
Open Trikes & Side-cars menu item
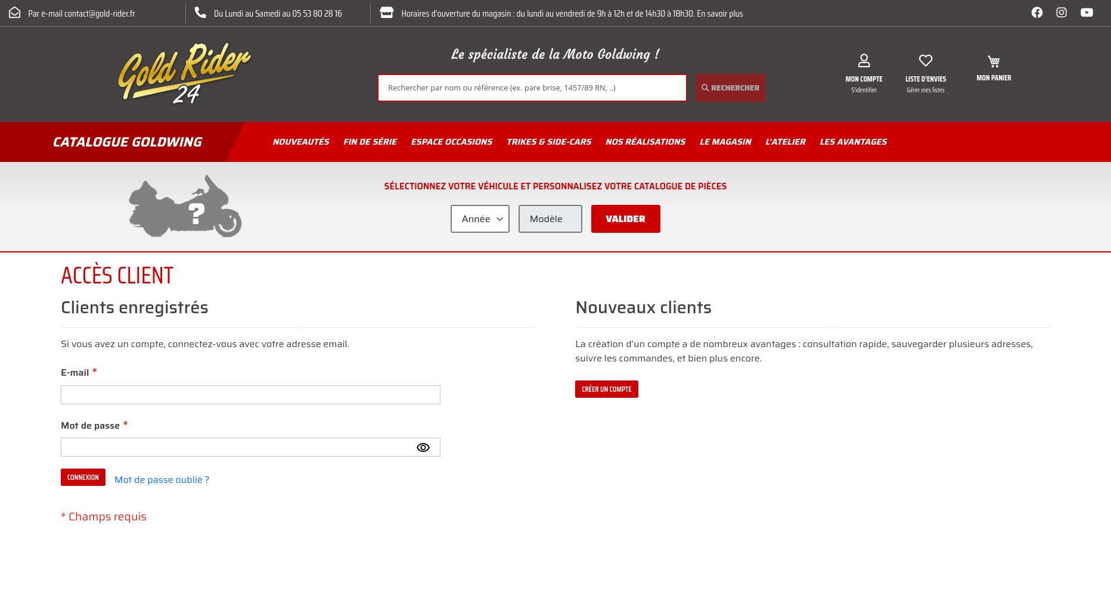tap(549, 142)
